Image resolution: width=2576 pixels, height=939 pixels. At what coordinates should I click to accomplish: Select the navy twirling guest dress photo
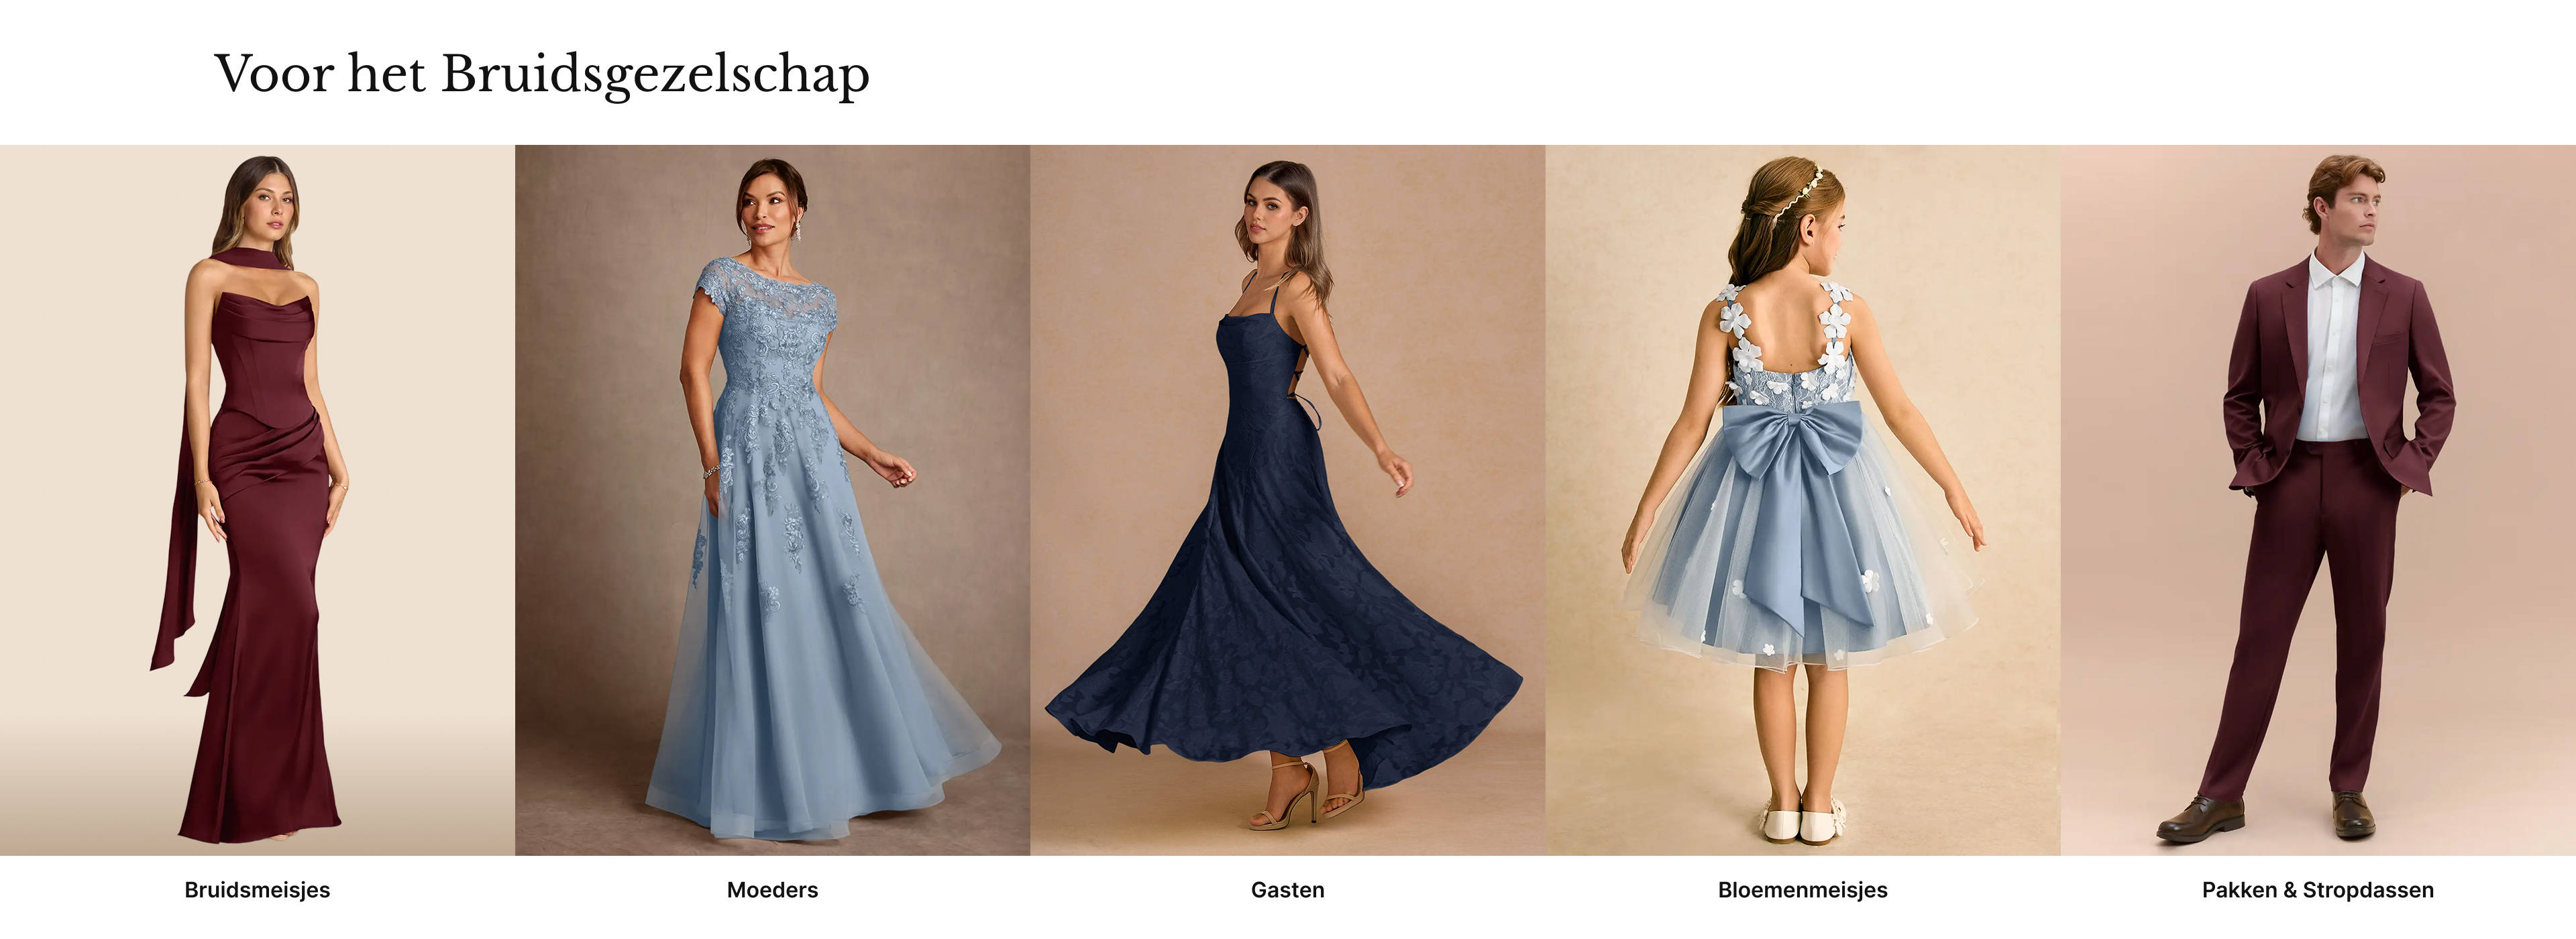[1287, 500]
